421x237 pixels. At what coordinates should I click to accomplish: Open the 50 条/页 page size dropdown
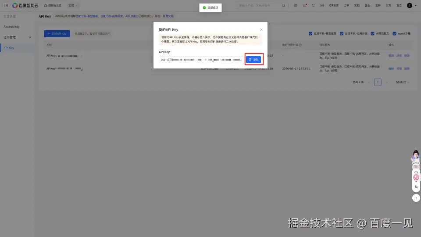point(403,82)
